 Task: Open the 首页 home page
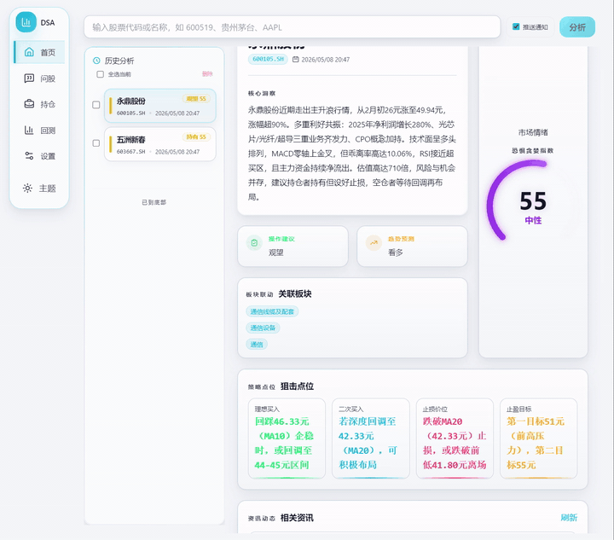tap(39, 52)
